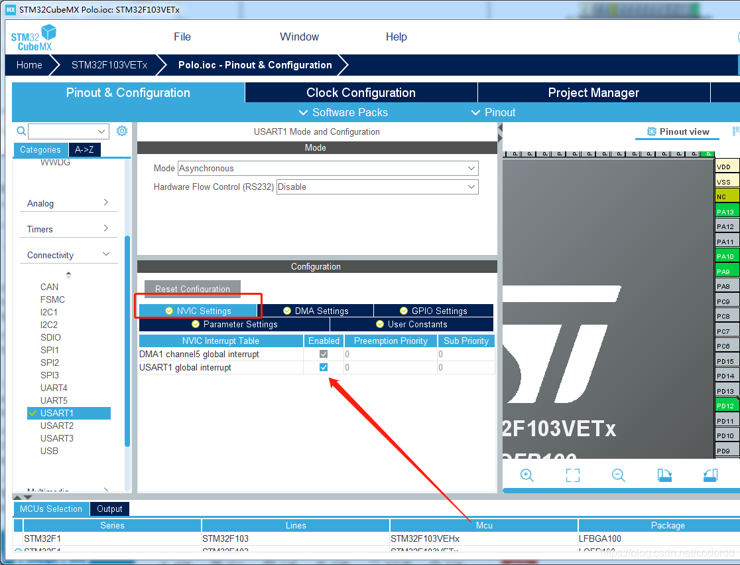Rotate the chip counter-clockwise
Screen dimensions: 740x565
[x=710, y=475]
